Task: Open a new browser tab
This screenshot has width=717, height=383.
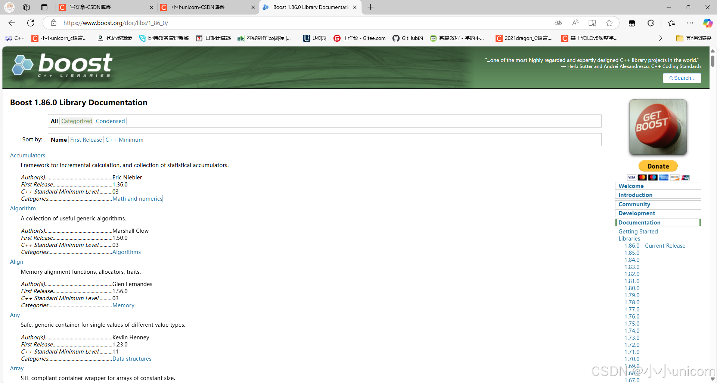Action: click(x=370, y=7)
